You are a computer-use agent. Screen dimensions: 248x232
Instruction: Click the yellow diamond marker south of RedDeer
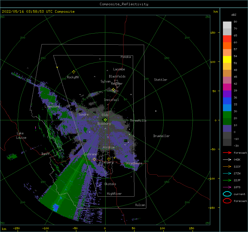coord(114,90)
